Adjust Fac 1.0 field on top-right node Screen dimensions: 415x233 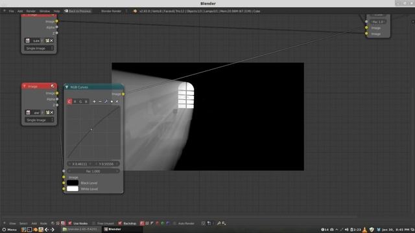click(x=377, y=22)
